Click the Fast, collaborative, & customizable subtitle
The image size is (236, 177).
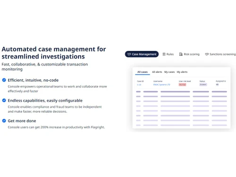pos(45,67)
